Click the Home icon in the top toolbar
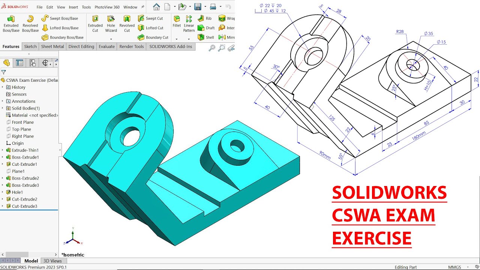Screen dimensions: 480x270 [x=156, y=7]
